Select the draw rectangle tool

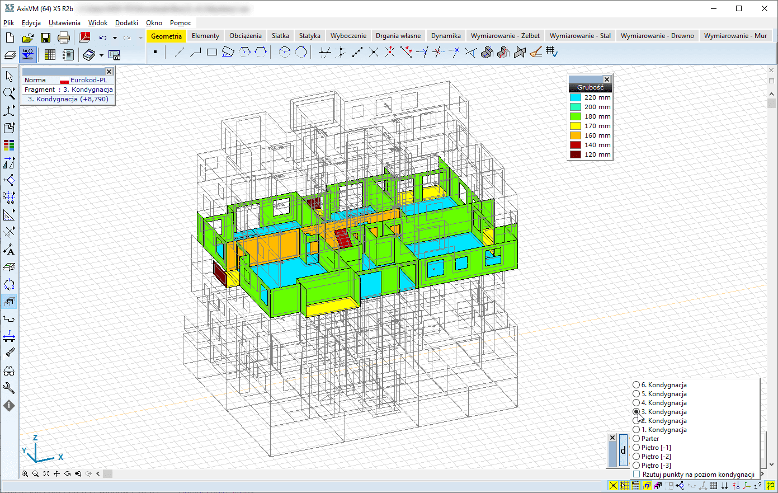tap(211, 53)
